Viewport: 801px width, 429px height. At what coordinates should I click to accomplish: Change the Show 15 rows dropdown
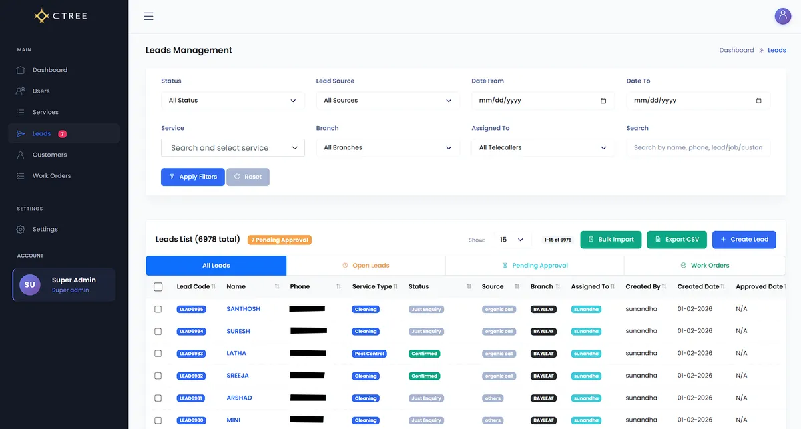[x=513, y=240]
